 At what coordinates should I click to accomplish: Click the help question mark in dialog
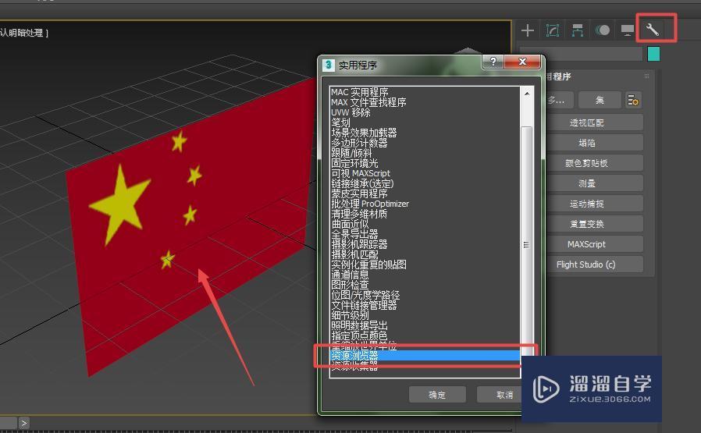tap(493, 62)
